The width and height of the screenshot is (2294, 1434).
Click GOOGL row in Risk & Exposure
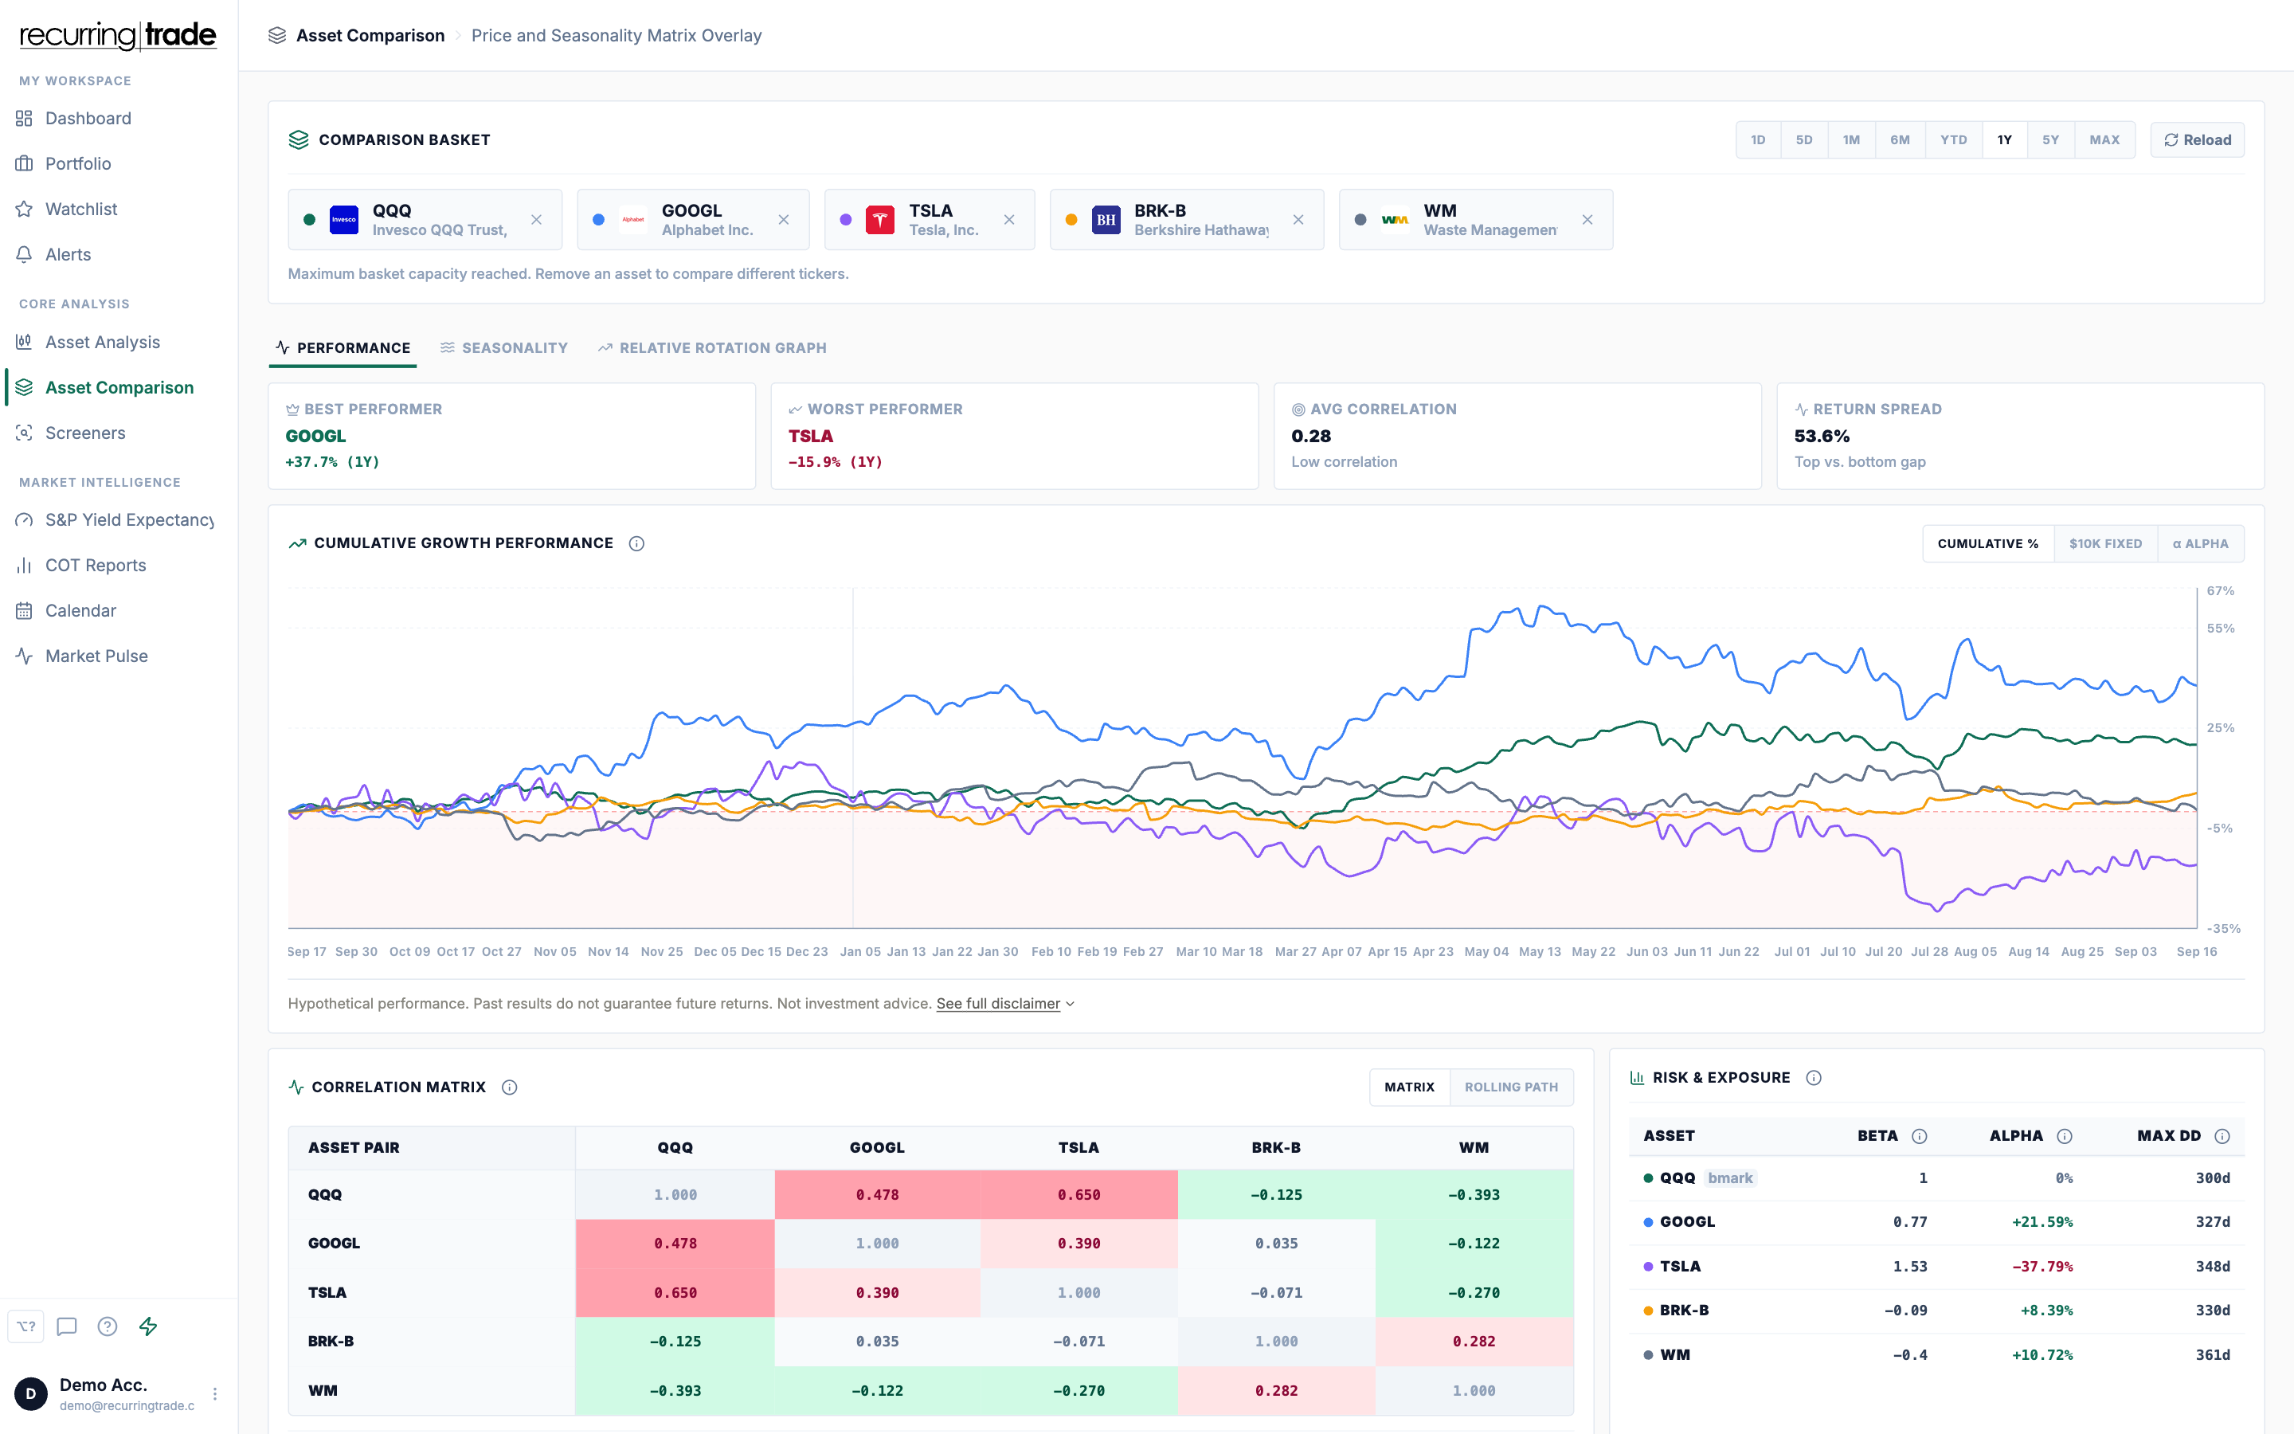pyautogui.click(x=1936, y=1223)
